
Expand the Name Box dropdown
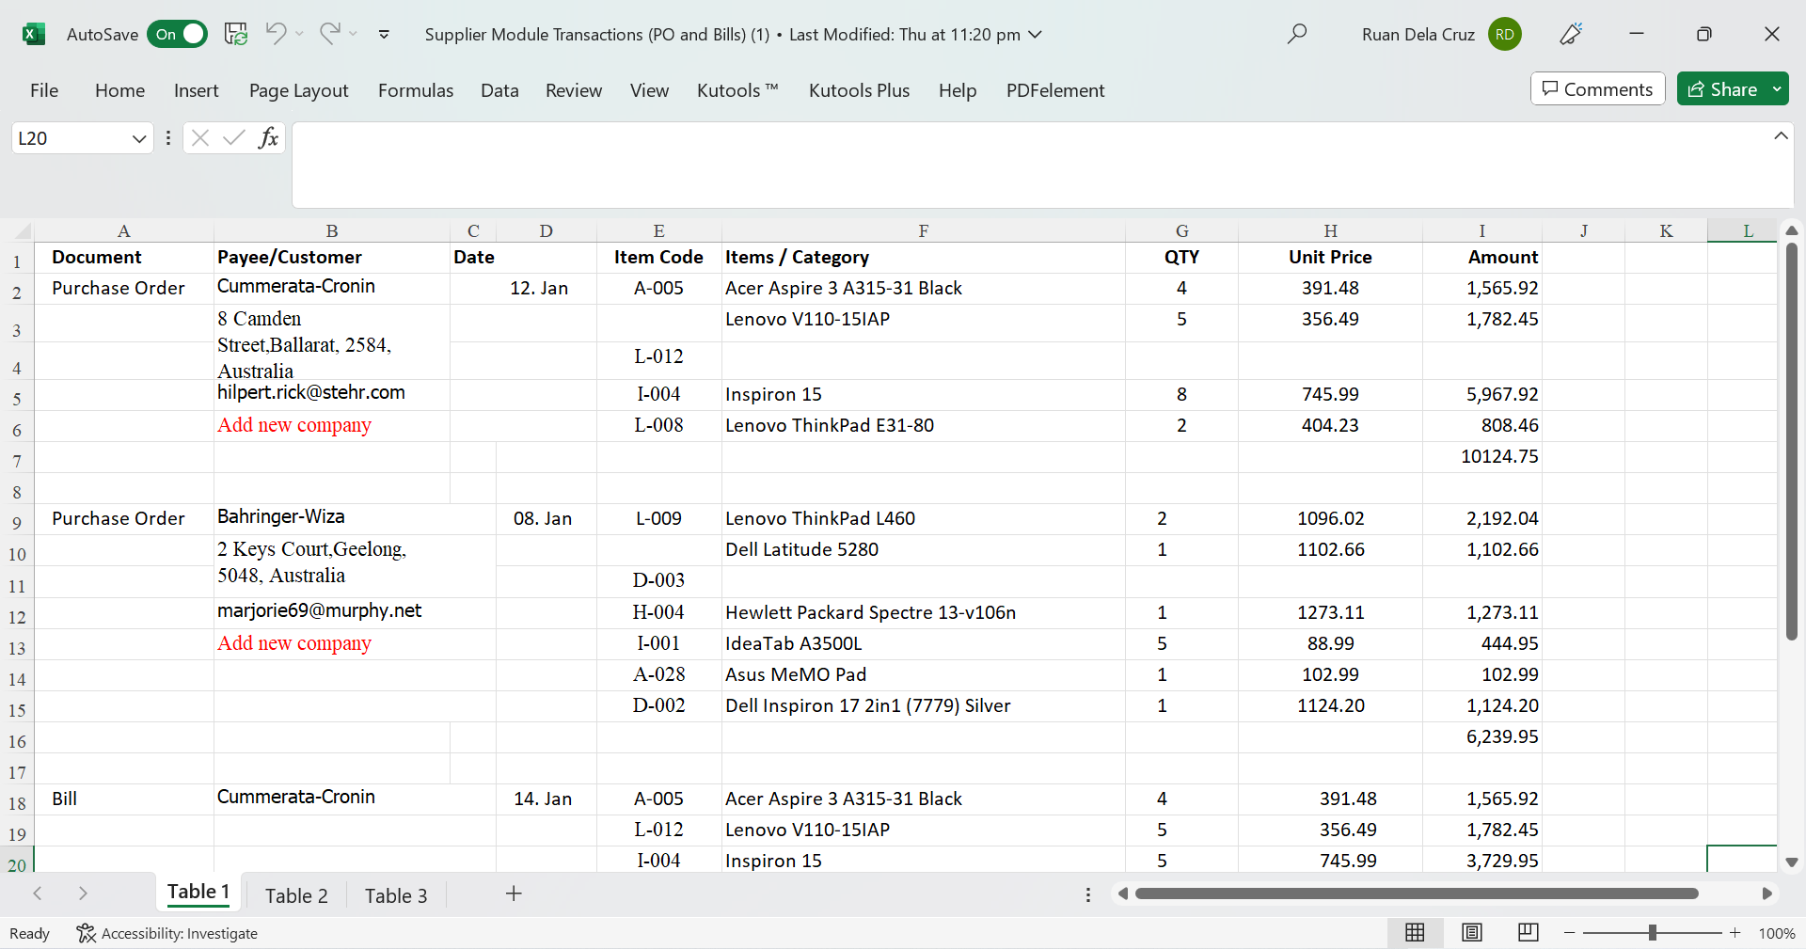pyautogui.click(x=139, y=138)
